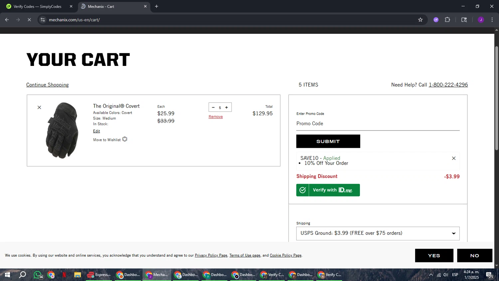
Task: Click the red Remove link
Action: tap(216, 117)
